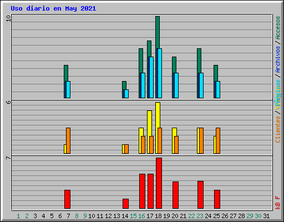
Task: Click the orange Clientes bar for day 25
Action: pyautogui.click(x=218, y=140)
